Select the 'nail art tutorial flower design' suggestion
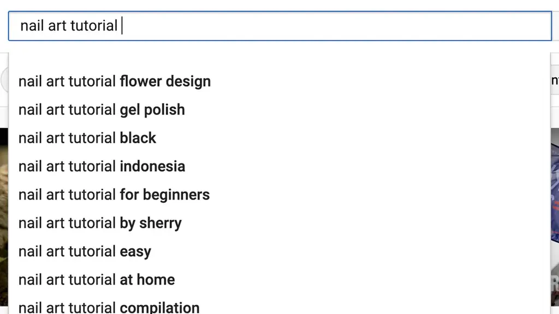This screenshot has width=559, height=314. click(279, 81)
